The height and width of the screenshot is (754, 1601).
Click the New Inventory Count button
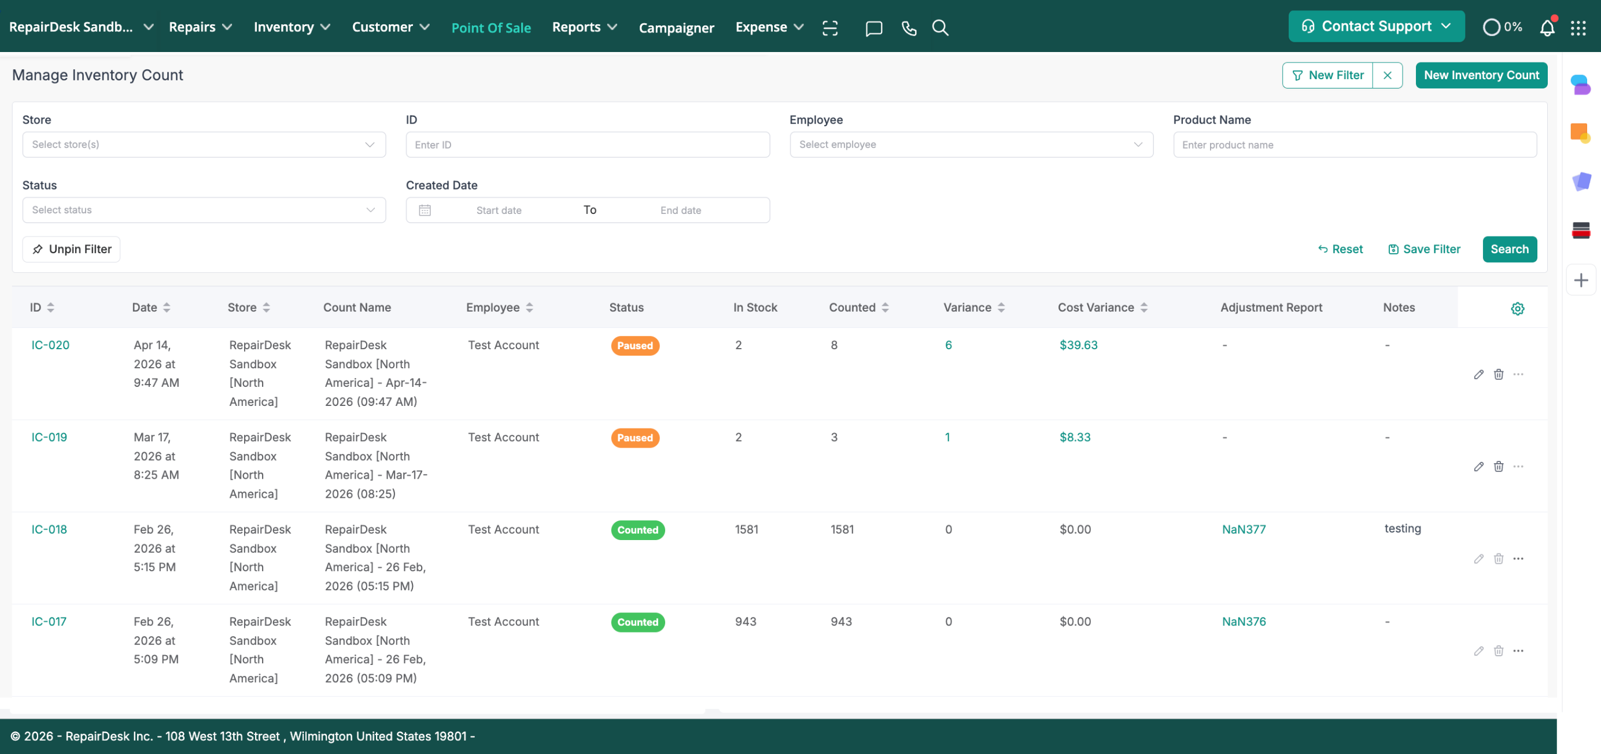coord(1481,75)
